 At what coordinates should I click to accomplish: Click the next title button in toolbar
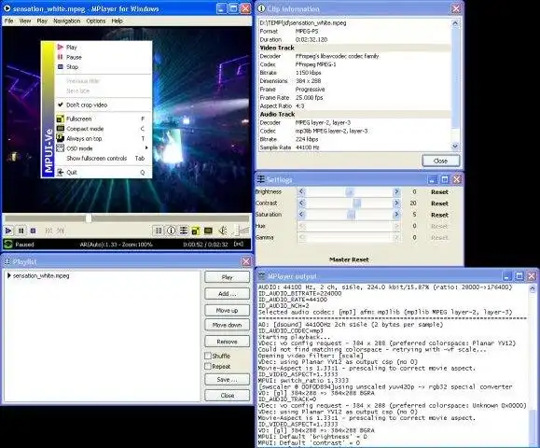61,231
